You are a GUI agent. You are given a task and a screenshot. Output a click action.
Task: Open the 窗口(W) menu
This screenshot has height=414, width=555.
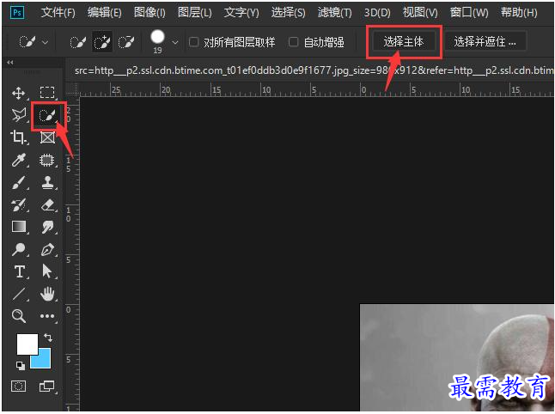(x=469, y=13)
